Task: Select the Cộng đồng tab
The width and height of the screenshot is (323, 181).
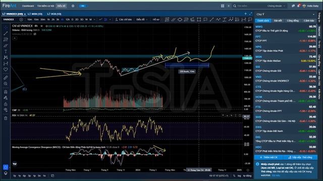Action: (x=293, y=21)
